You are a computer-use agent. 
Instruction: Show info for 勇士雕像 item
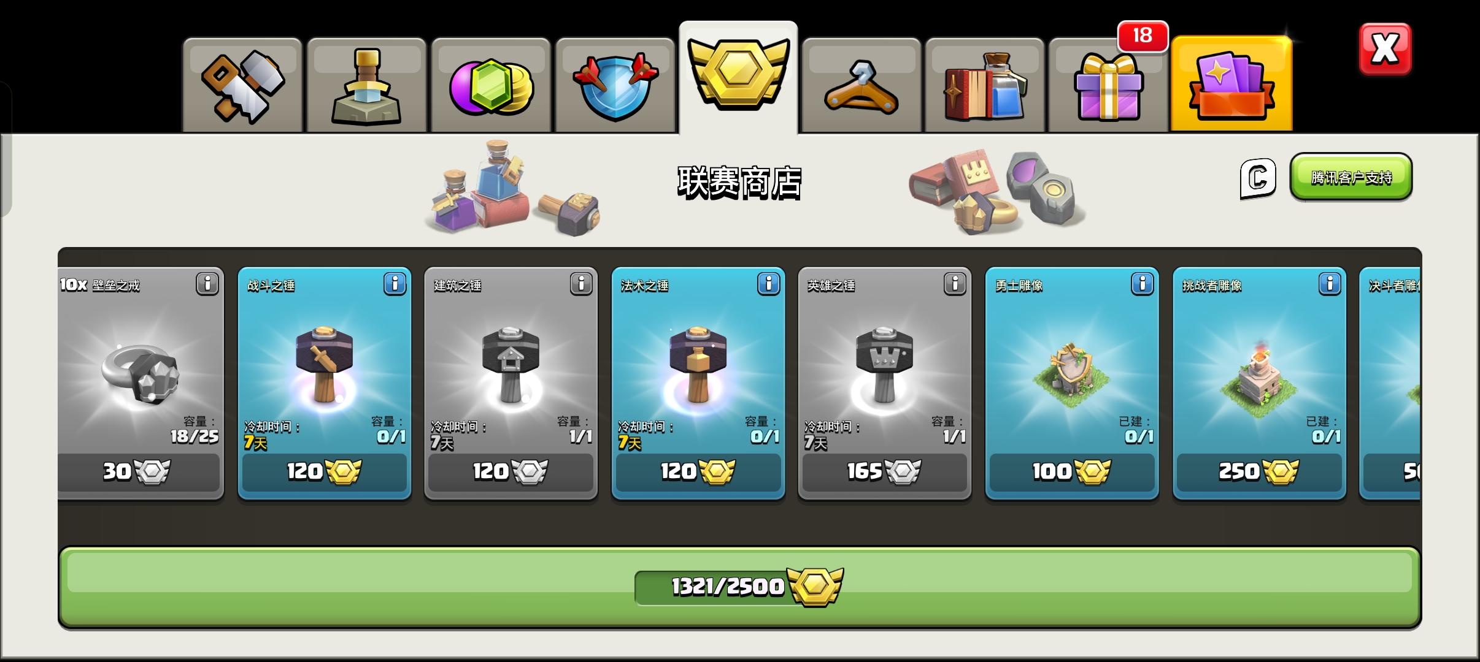pyautogui.click(x=1142, y=284)
